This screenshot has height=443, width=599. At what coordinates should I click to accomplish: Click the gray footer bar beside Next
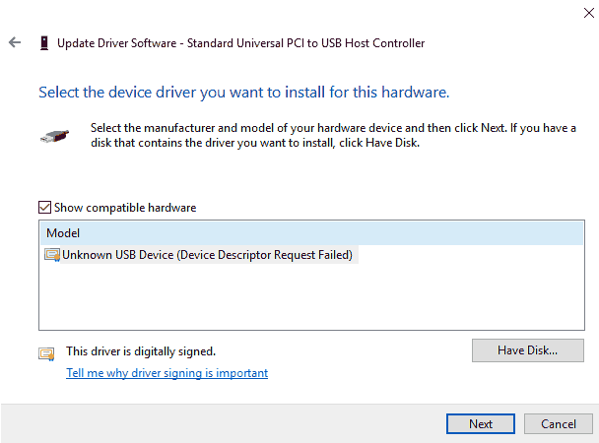coord(222,423)
